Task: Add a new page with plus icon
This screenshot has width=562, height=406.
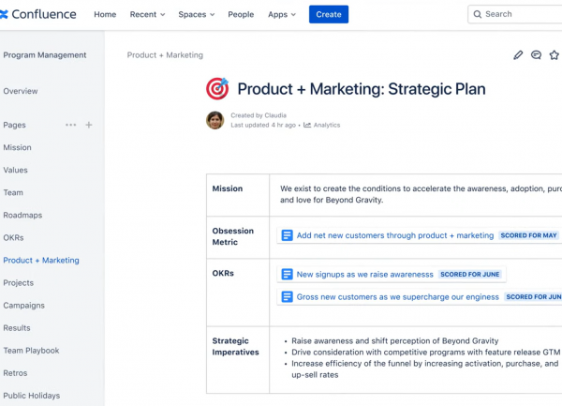Action: 89,125
